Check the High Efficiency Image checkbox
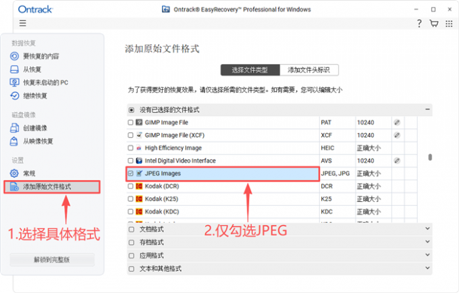This screenshot has height=293, width=459. 130,148
